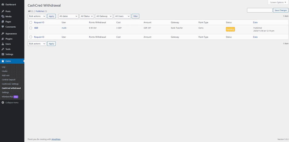Viewport: 289px width, 142px height.
Task: Focus the search field beside Save Changes
Action: (260, 10)
